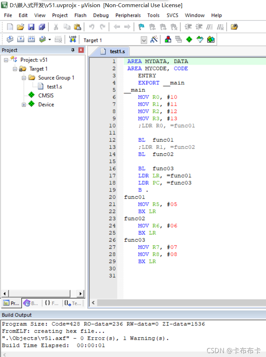Open the Pack Installer icon

(211, 39)
